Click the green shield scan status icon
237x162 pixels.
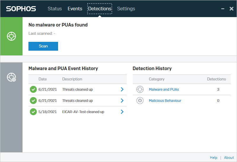click(x=11, y=36)
